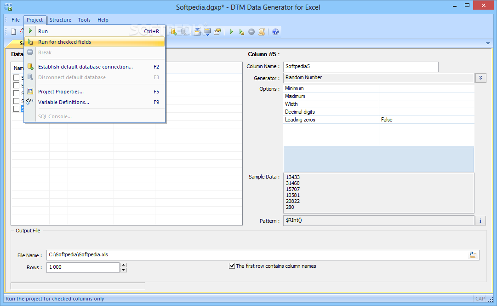
Task: Toggle the fourth row checkbox in data list
Action: [17, 101]
